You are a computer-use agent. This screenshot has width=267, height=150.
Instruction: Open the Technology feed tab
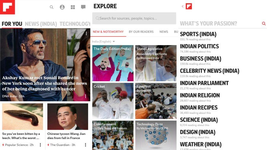75,24
